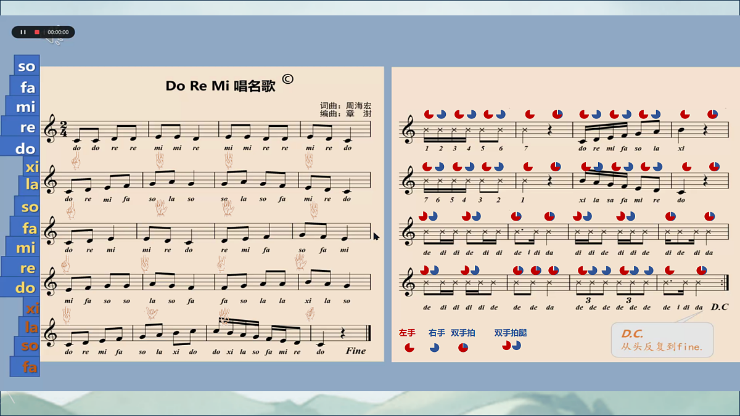The height and width of the screenshot is (416, 740).
Task: Click the © symbol beside the title
Action: click(x=287, y=79)
